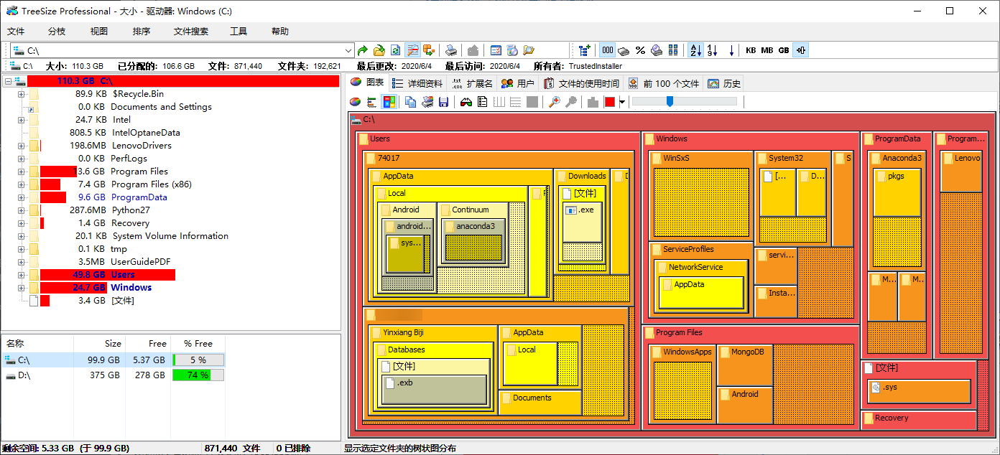
Task: Save the chart with the floppy disk icon
Action: (443, 102)
